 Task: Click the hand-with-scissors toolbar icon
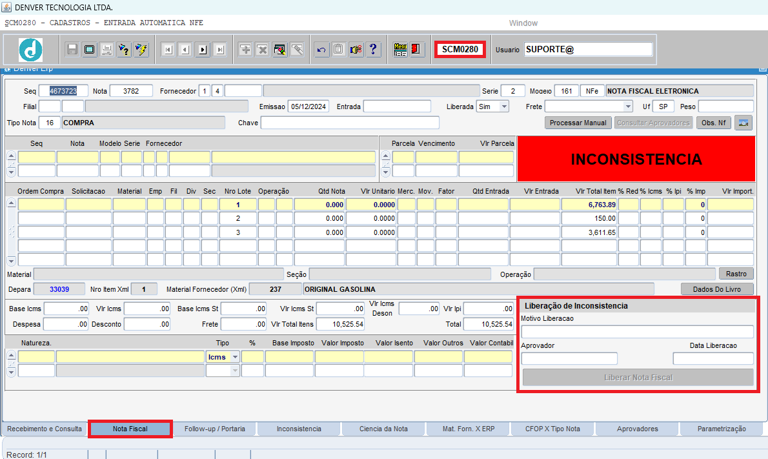tap(356, 50)
